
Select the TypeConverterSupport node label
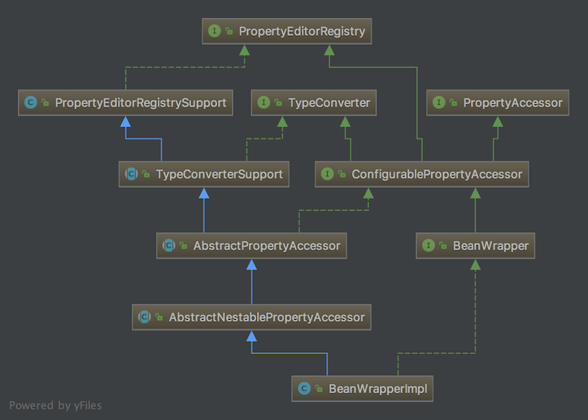pyautogui.click(x=219, y=173)
